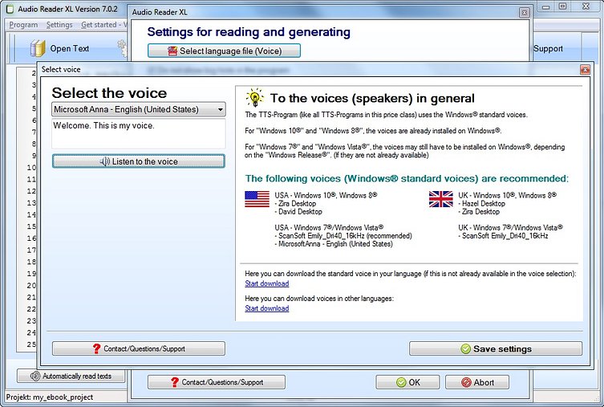Click Select language file (Voice) button
604x407 pixels.
[224, 51]
